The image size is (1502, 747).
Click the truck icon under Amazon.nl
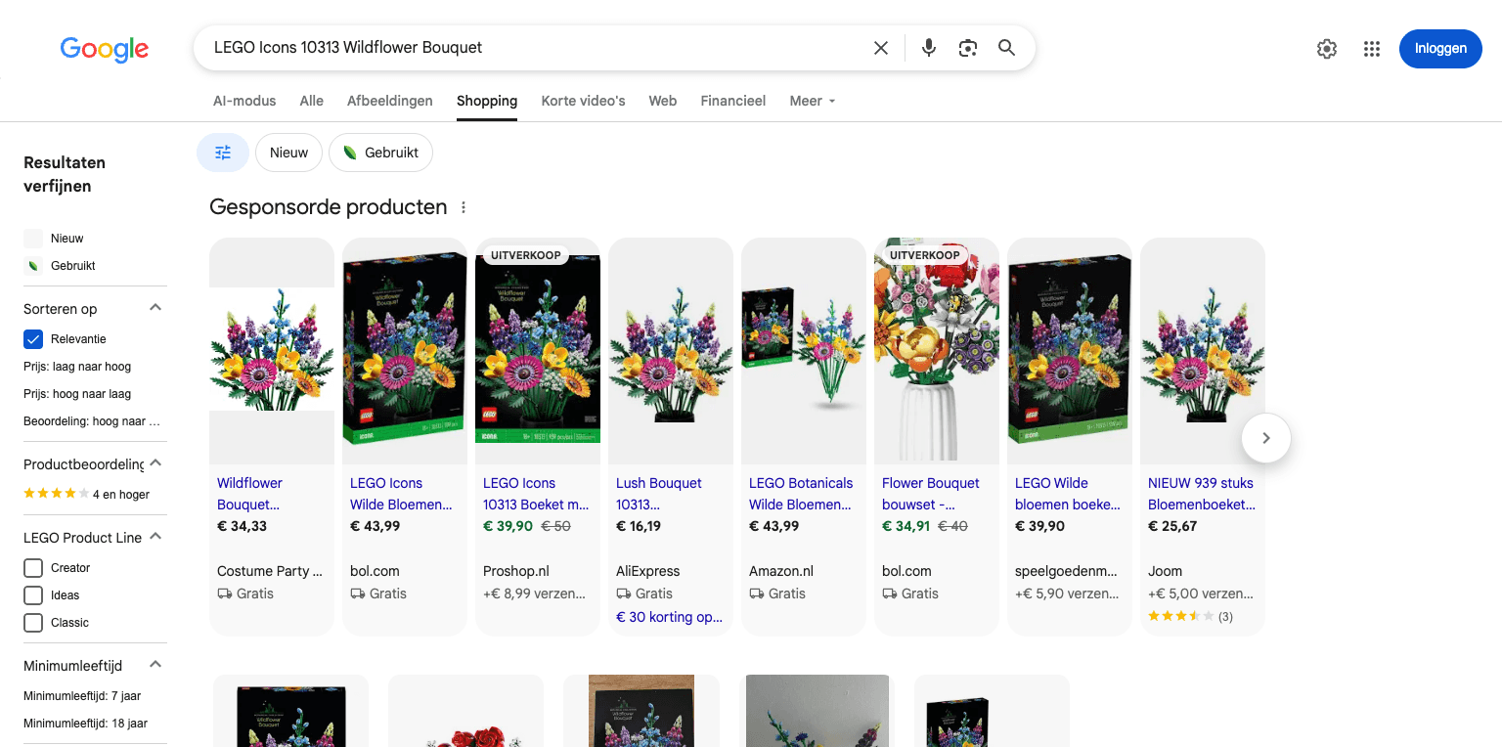tap(757, 593)
